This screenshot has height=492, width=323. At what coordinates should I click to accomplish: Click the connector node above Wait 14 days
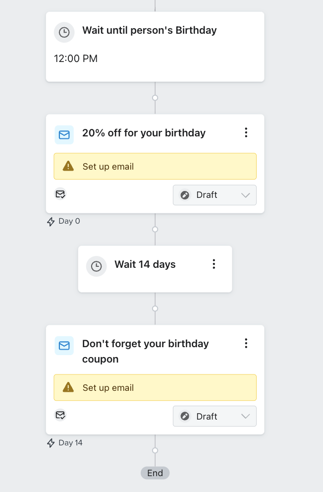(155, 229)
